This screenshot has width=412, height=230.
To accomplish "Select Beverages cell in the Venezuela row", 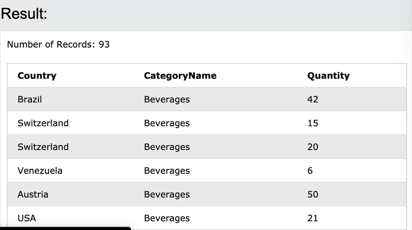I will pyautogui.click(x=167, y=171).
